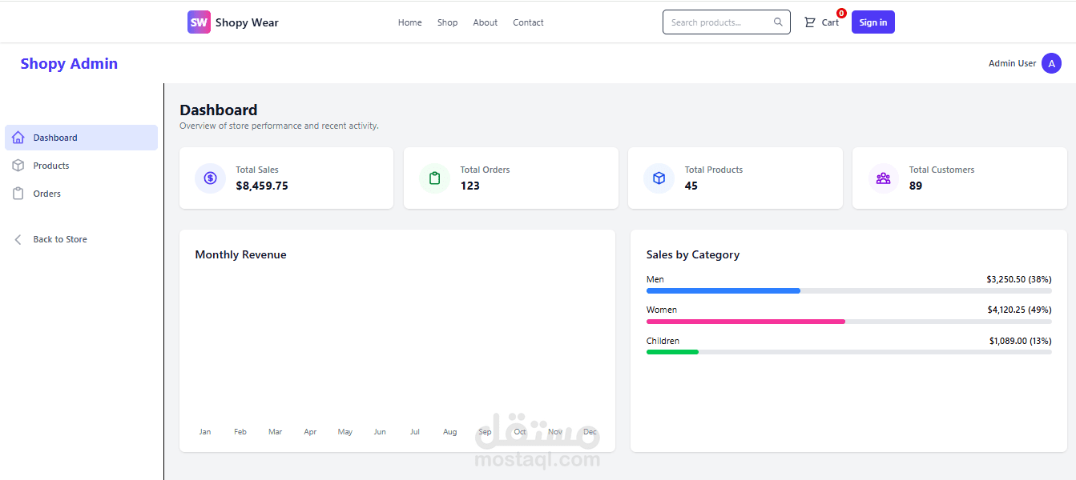Open the Contact navigation link
1076x480 pixels.
pos(528,22)
